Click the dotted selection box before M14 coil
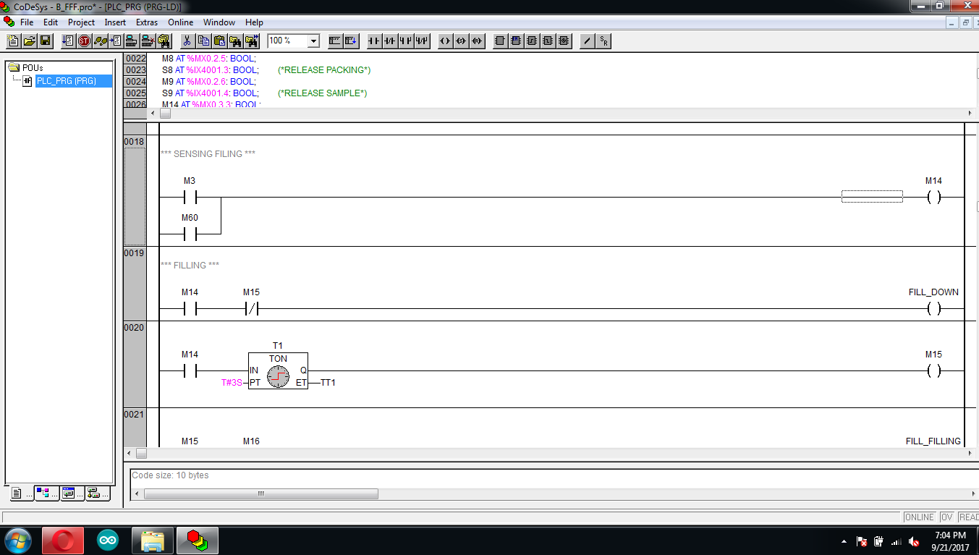 coord(872,197)
